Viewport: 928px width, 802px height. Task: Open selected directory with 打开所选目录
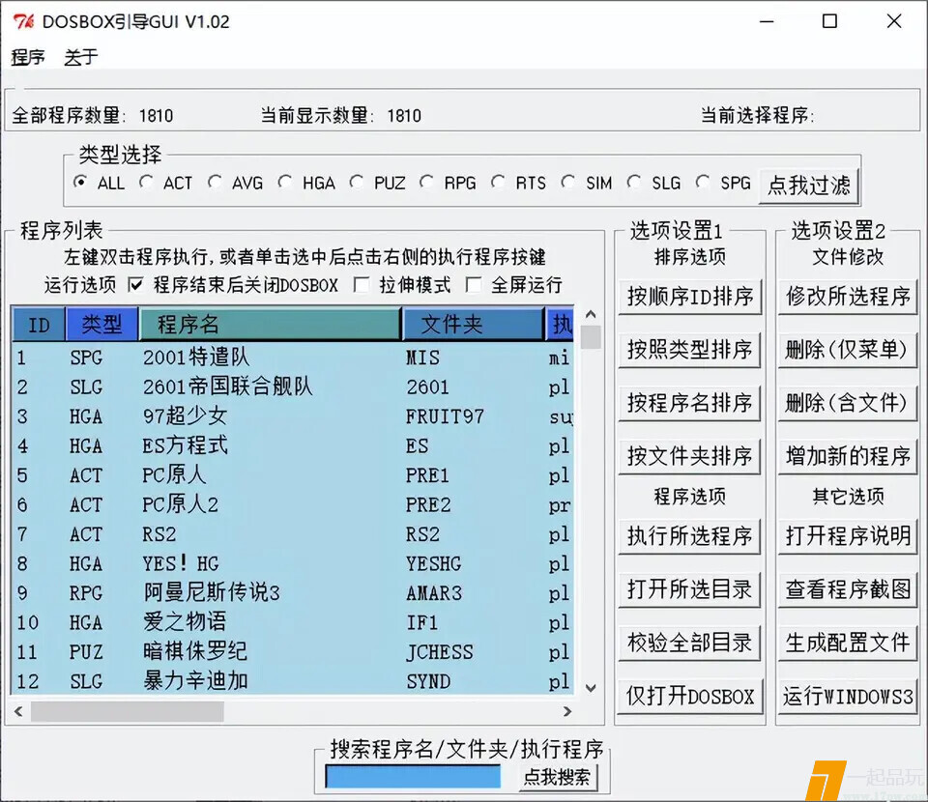tap(689, 589)
